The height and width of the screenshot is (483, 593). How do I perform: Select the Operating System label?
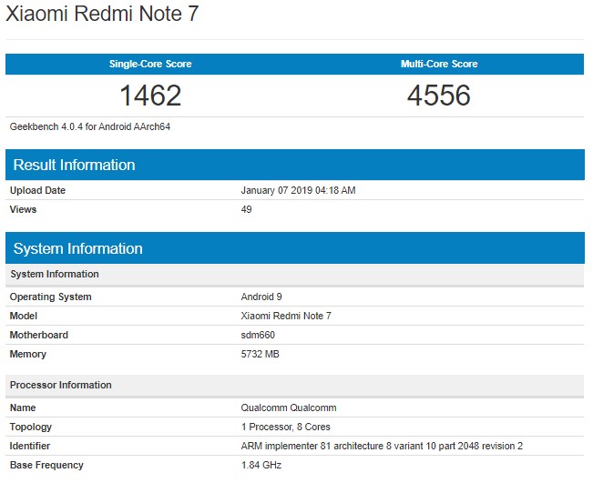tap(50, 297)
